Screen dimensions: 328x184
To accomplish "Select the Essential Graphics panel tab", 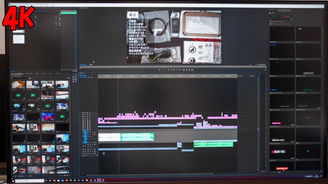I will click(x=283, y=10).
